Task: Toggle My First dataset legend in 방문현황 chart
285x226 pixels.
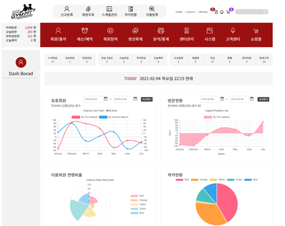Action: 216,117
